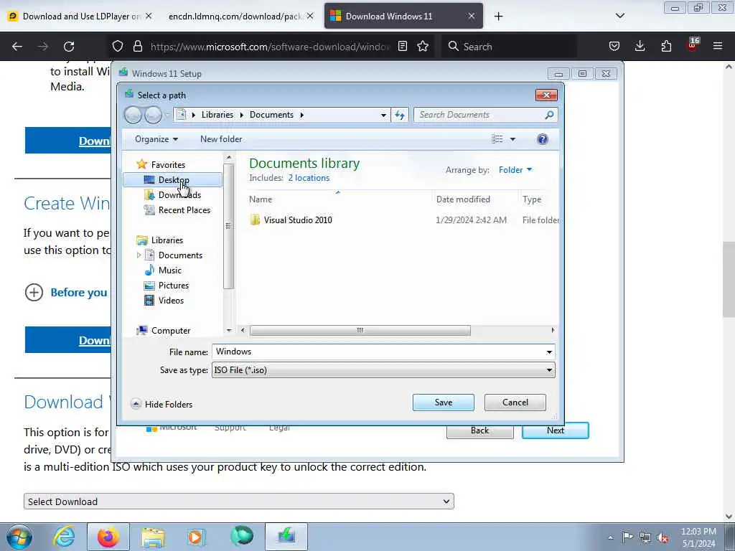Image resolution: width=735 pixels, height=551 pixels.
Task: Click the File name field containing Windows
Action: coord(378,352)
